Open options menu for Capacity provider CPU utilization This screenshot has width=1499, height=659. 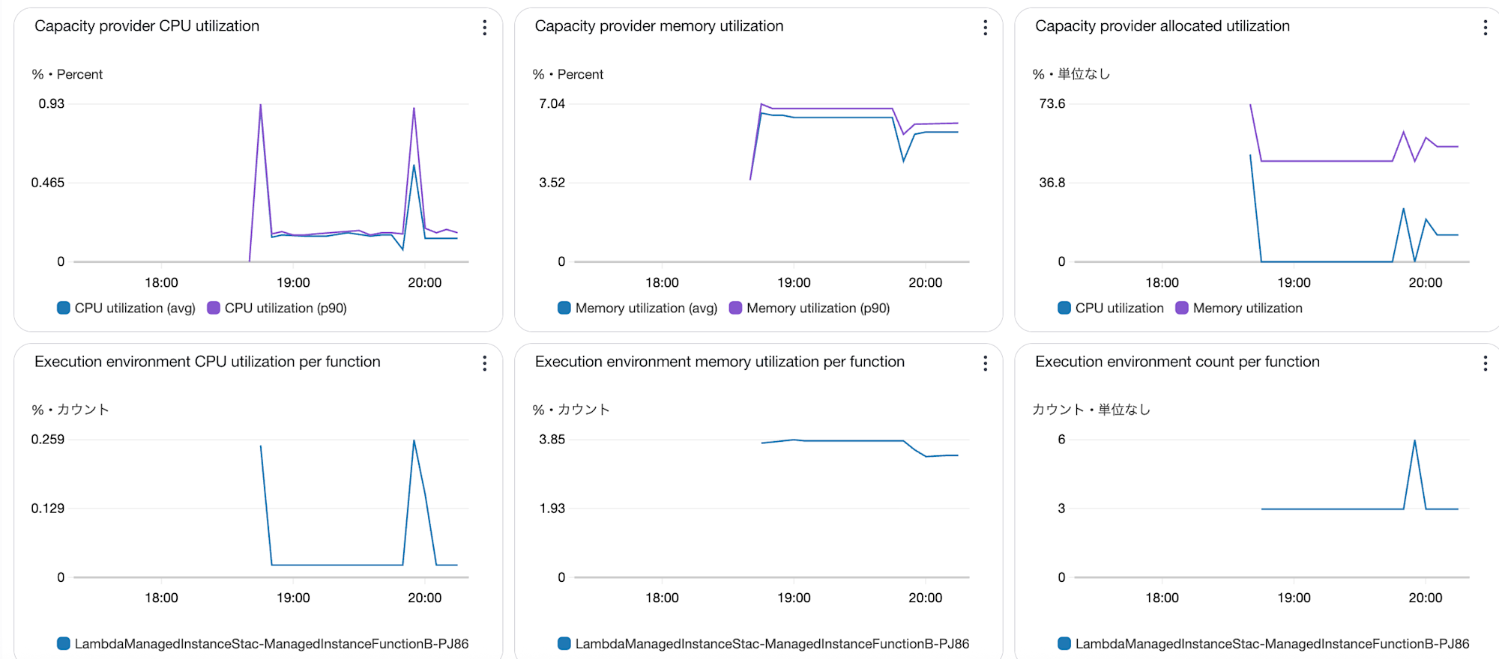pyautogui.click(x=485, y=28)
